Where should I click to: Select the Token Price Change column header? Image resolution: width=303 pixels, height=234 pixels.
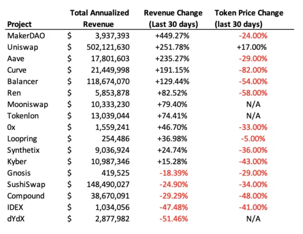(249, 18)
